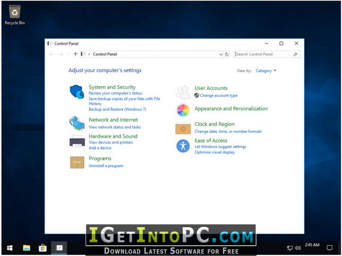The height and width of the screenshot is (256, 342).
Task: Open the Network and Internet heading
Action: point(113,120)
